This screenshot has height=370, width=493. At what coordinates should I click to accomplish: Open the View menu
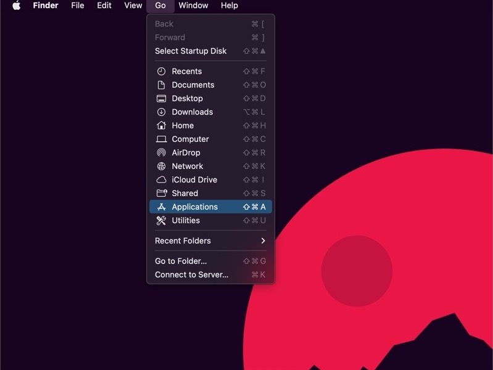(133, 6)
